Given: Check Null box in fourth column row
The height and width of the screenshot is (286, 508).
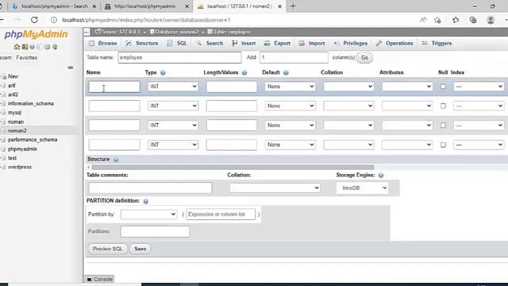Looking at the screenshot, I should 443,145.
